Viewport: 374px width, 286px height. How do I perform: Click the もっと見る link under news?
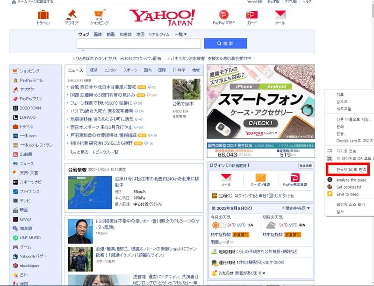(79, 152)
